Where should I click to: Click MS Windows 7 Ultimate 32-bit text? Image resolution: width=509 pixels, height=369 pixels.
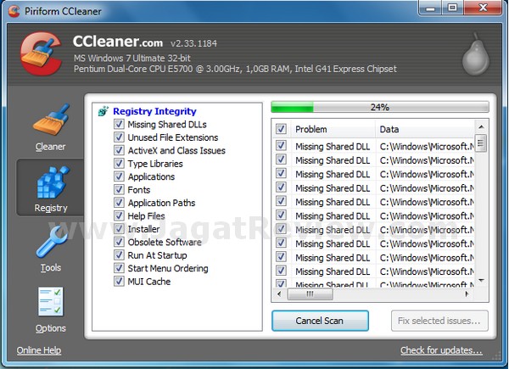[131, 59]
